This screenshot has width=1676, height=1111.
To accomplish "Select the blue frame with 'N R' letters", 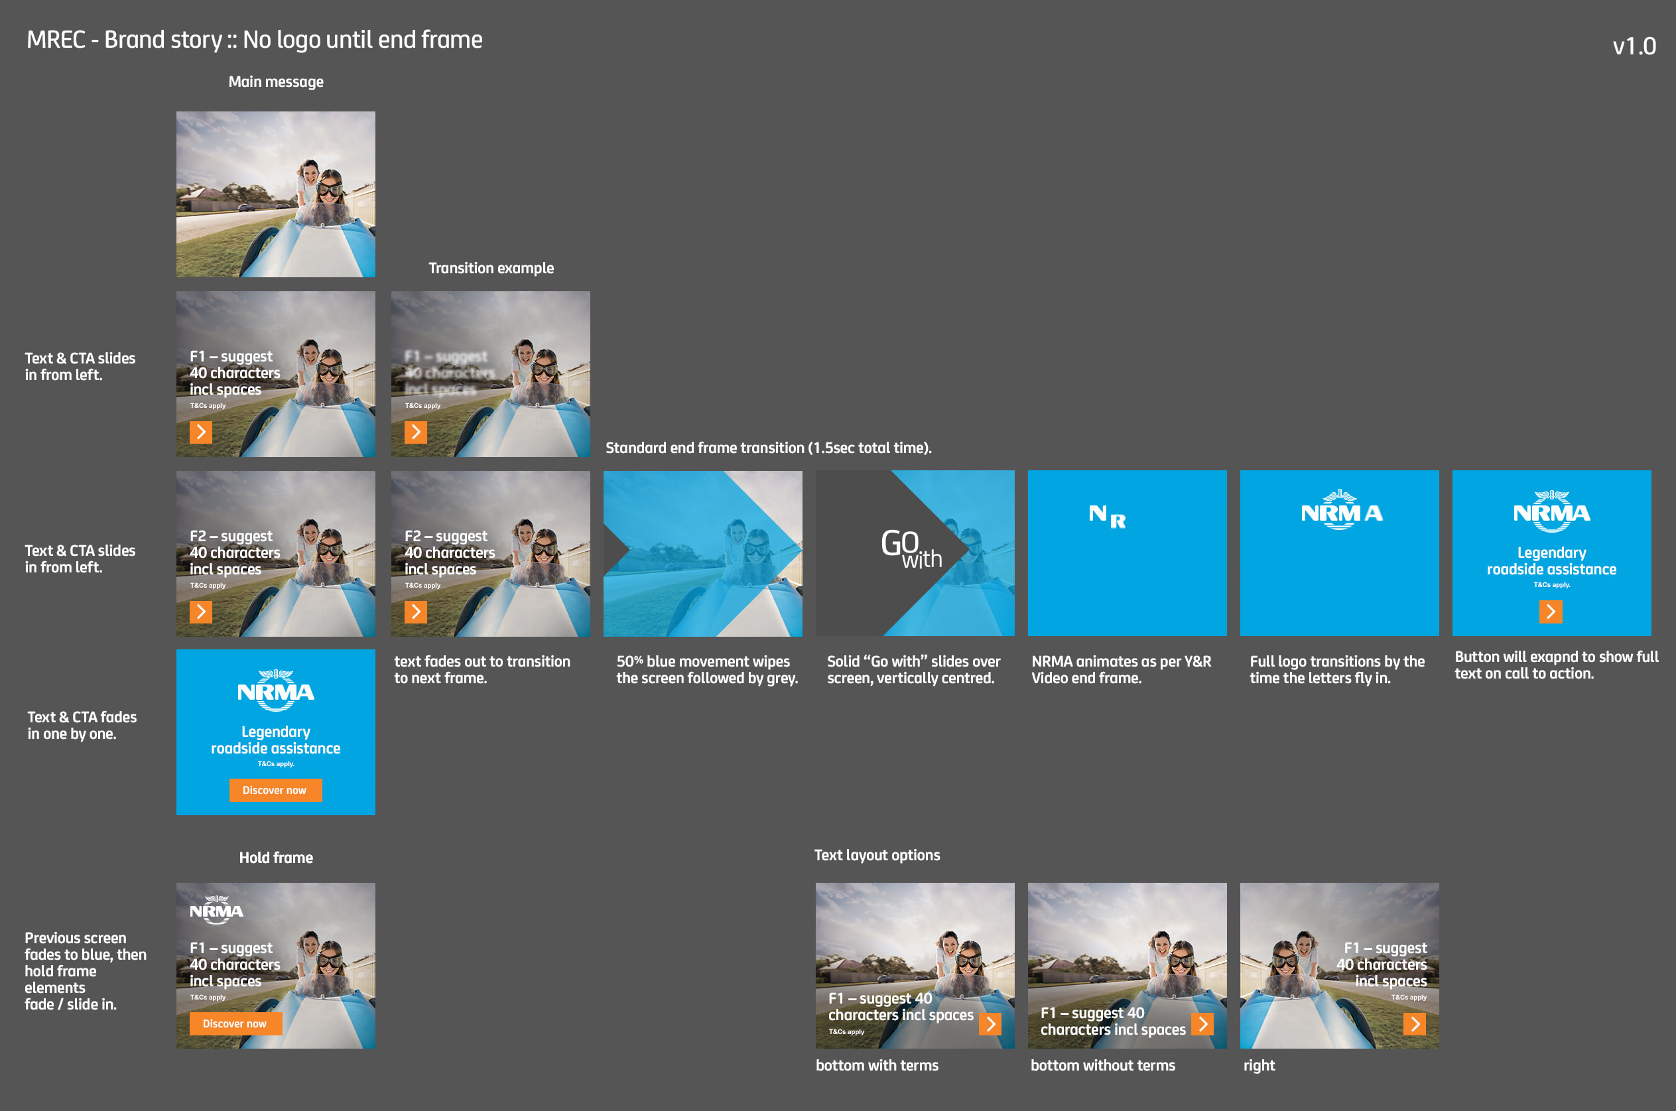I will coord(1127,553).
